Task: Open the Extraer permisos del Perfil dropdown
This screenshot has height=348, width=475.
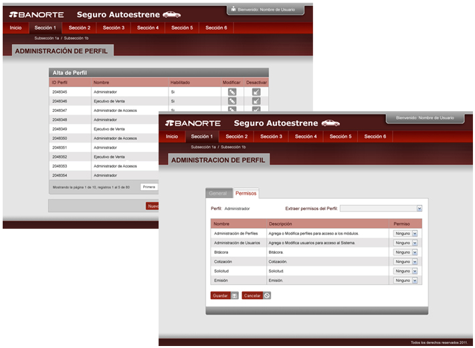Action: tap(419, 208)
